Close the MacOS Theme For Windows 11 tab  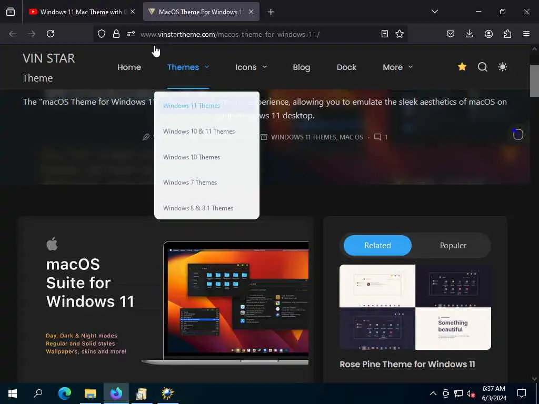click(x=251, y=12)
